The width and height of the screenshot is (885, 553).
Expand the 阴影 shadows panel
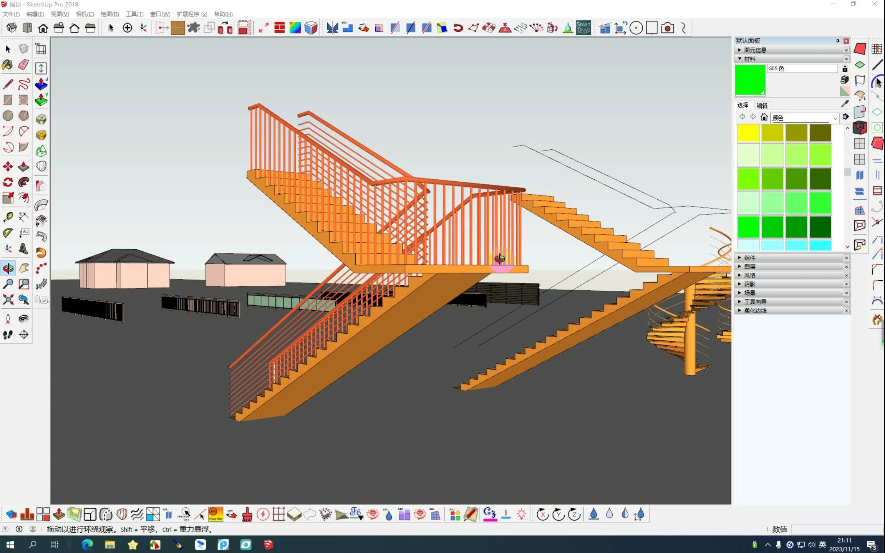749,284
